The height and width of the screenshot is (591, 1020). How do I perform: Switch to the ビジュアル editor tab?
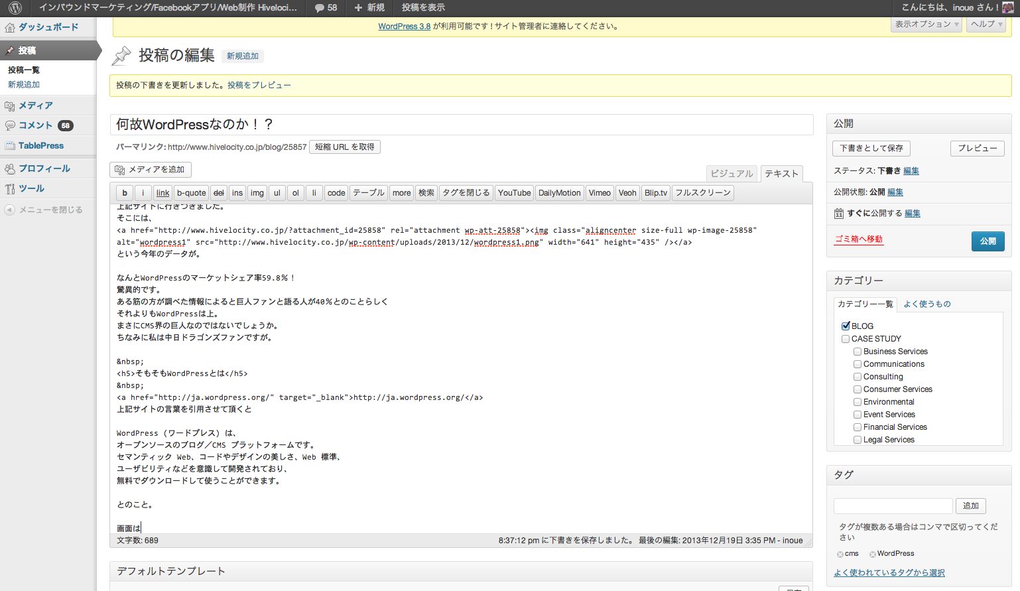click(x=732, y=173)
